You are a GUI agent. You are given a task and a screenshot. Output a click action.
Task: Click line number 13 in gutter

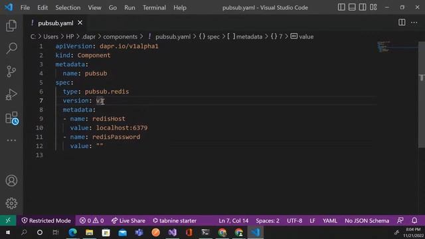click(x=39, y=155)
